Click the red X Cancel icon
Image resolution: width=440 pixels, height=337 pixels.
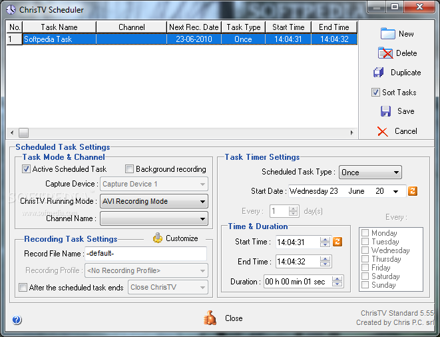click(x=383, y=131)
